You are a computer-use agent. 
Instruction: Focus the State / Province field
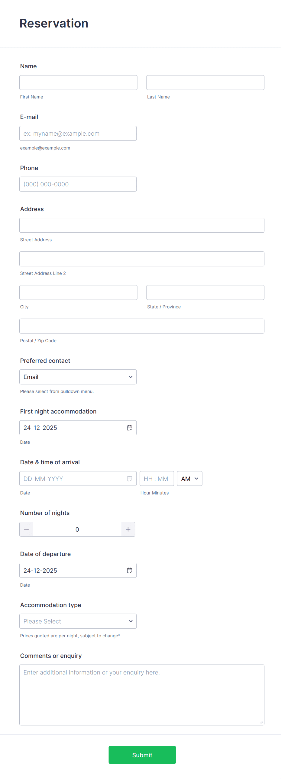click(205, 292)
